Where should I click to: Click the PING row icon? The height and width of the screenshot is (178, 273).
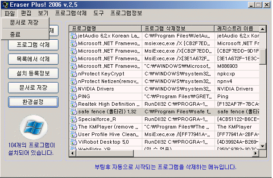pos(74,97)
